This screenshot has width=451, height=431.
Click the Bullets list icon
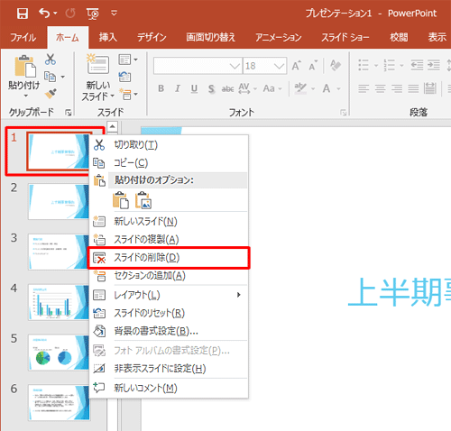click(364, 65)
